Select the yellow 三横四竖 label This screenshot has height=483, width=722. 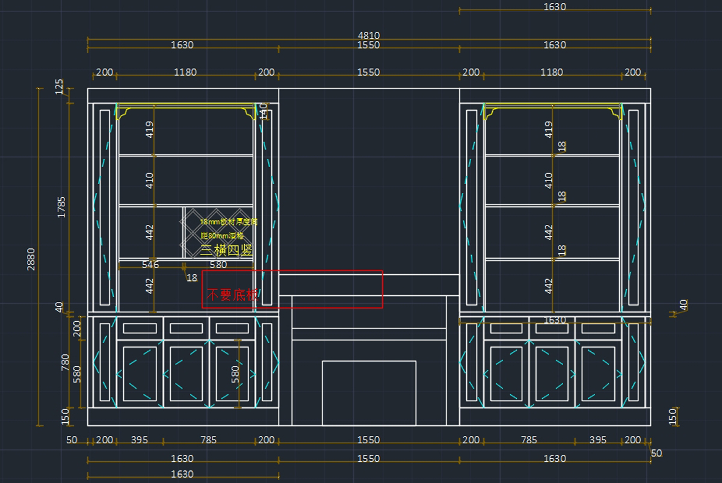coord(226,251)
